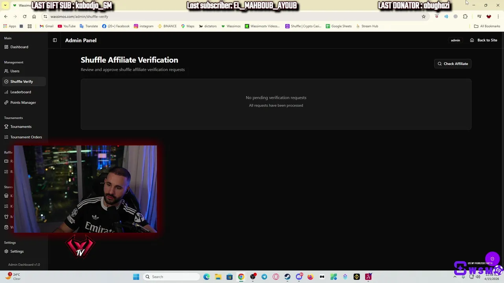Open Discord from the taskbar

299,277
